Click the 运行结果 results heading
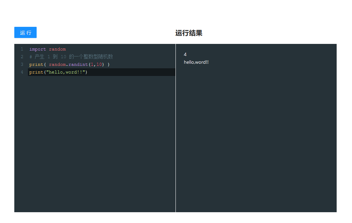The width and height of the screenshot is (352, 223). pos(188,33)
